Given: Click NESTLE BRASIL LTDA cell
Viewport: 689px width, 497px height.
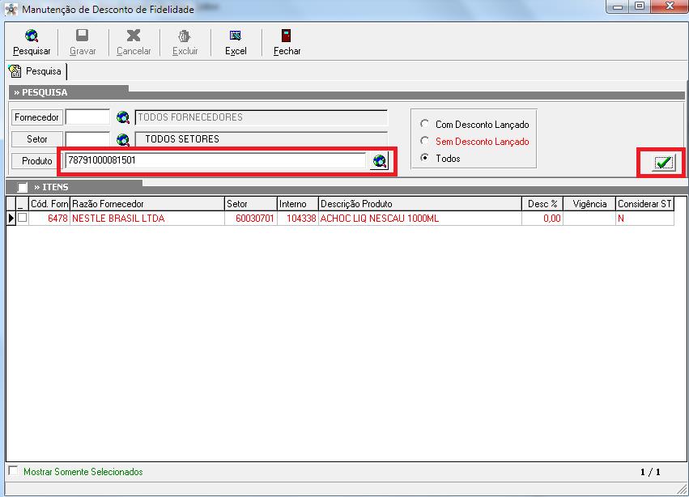Looking at the screenshot, I should [147, 219].
